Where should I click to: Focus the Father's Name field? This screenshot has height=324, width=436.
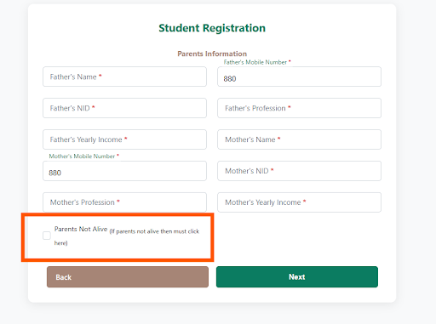tap(124, 77)
